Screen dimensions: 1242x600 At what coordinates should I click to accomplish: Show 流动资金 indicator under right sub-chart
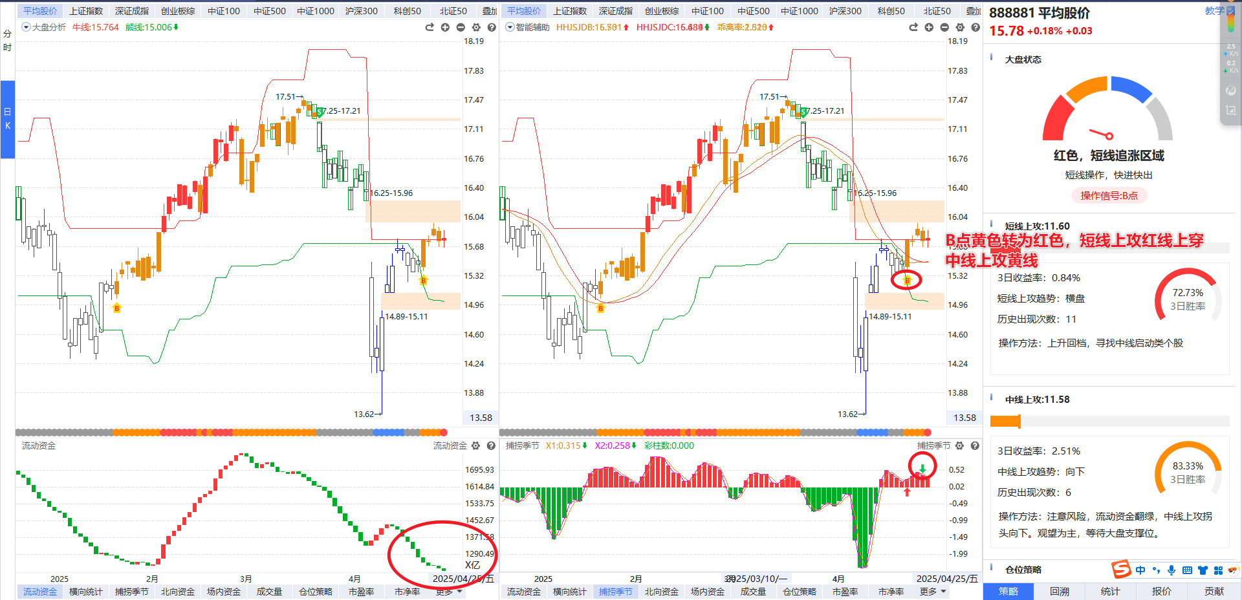[x=524, y=592]
